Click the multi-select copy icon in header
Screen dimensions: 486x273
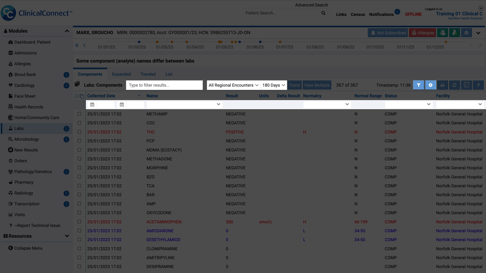pyautogui.click(x=82, y=96)
